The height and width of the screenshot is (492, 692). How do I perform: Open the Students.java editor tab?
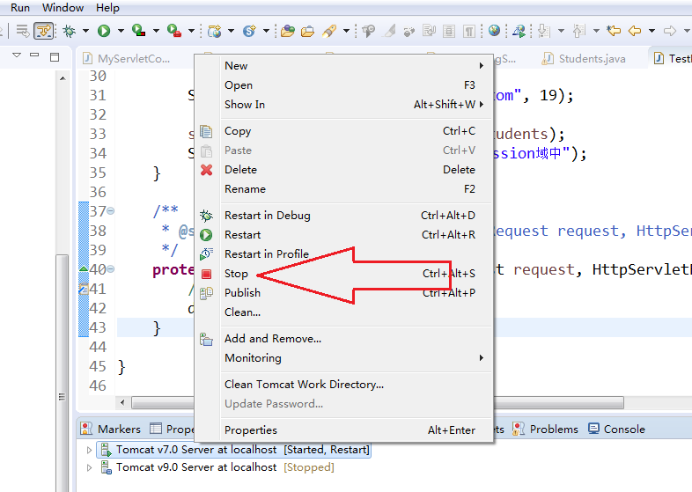click(x=593, y=59)
